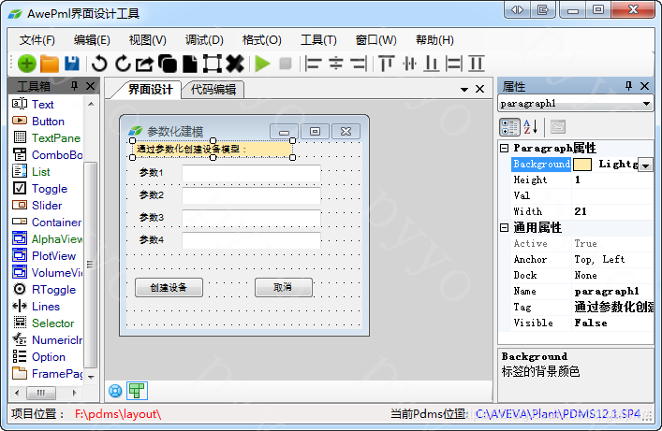Select the RToggle radio control tool
This screenshot has width=662, height=431.
coord(52,290)
